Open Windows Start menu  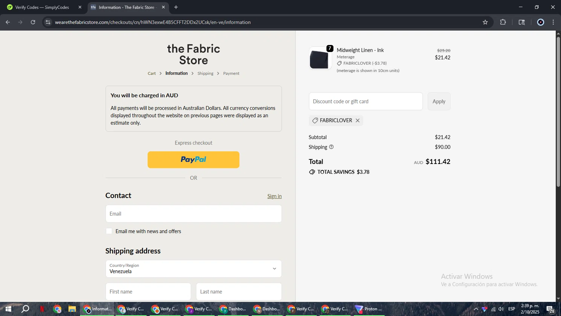pyautogui.click(x=8, y=309)
